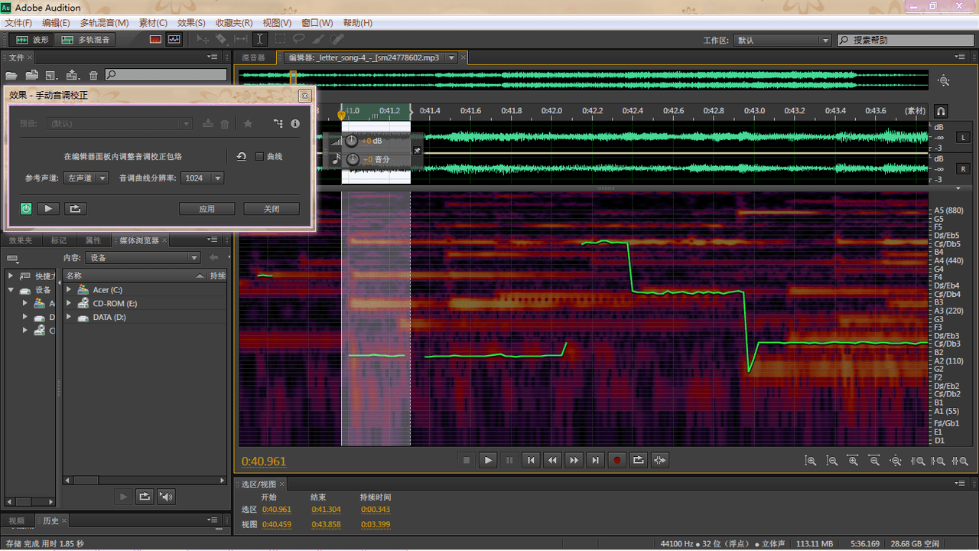Open the 效果(S) menu

coord(191,23)
